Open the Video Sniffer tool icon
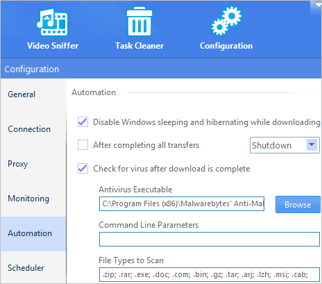 (52, 22)
